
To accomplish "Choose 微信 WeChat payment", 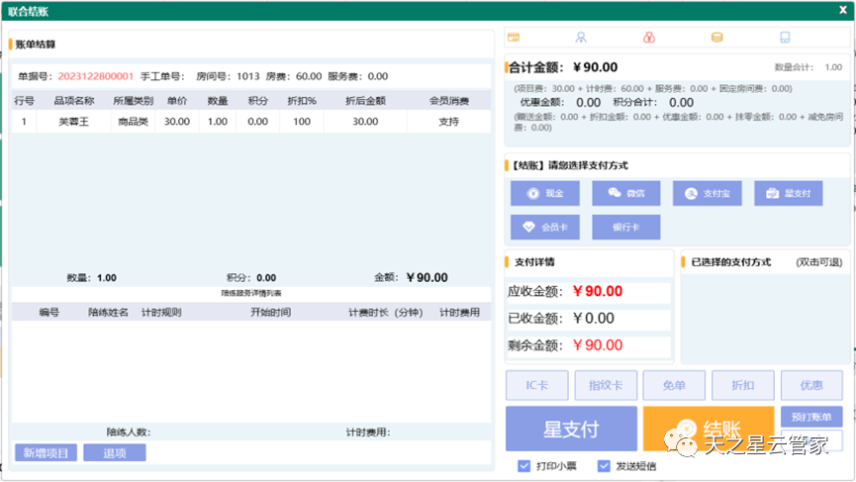I will coord(625,194).
